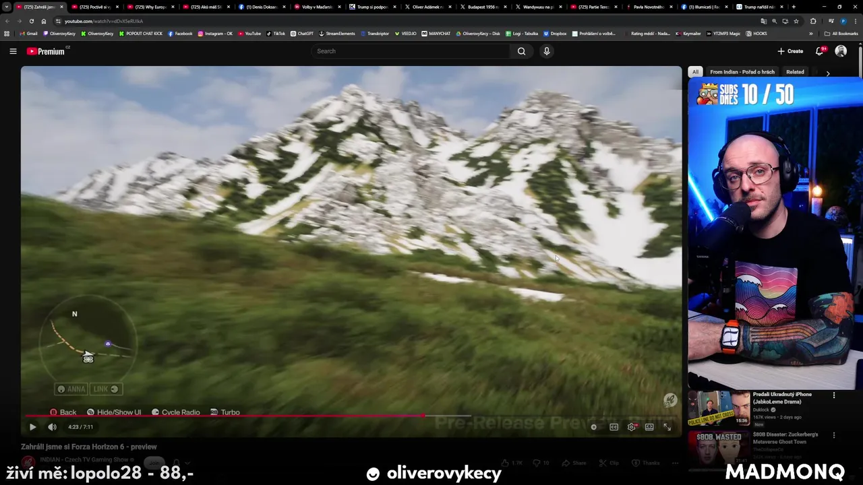Open Chrome media controls icon

(x=830, y=21)
